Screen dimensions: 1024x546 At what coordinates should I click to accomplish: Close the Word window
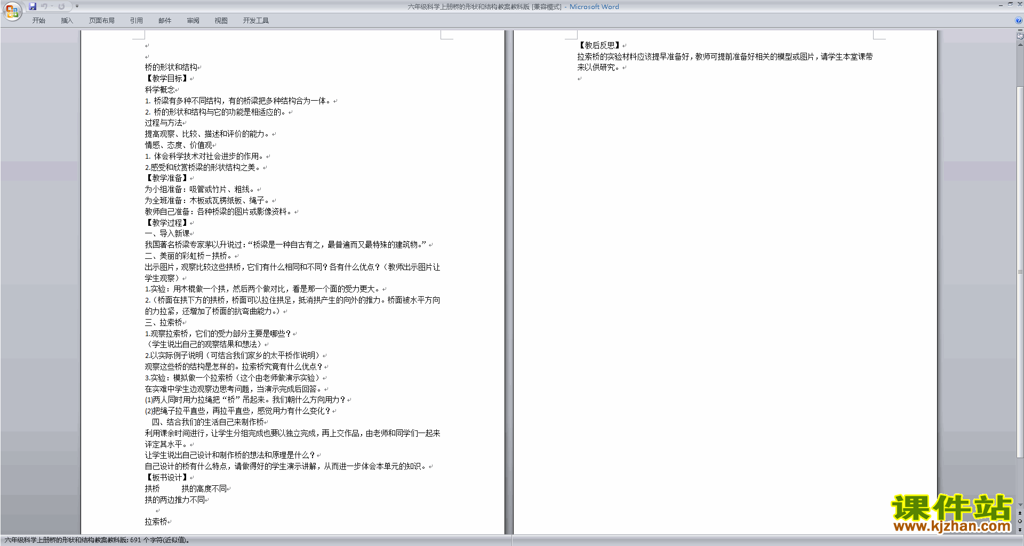(x=1019, y=5)
